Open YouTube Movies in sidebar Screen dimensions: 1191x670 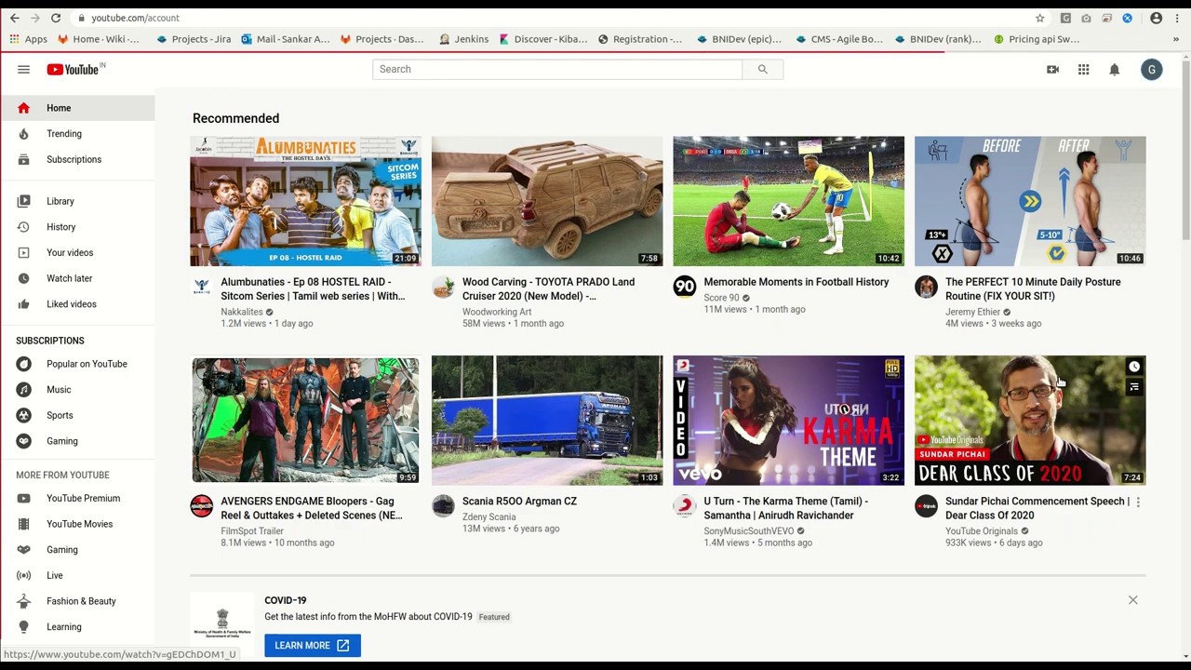[x=77, y=524]
